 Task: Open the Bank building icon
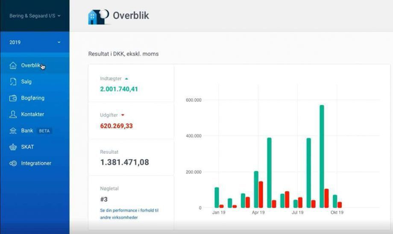tap(13, 131)
